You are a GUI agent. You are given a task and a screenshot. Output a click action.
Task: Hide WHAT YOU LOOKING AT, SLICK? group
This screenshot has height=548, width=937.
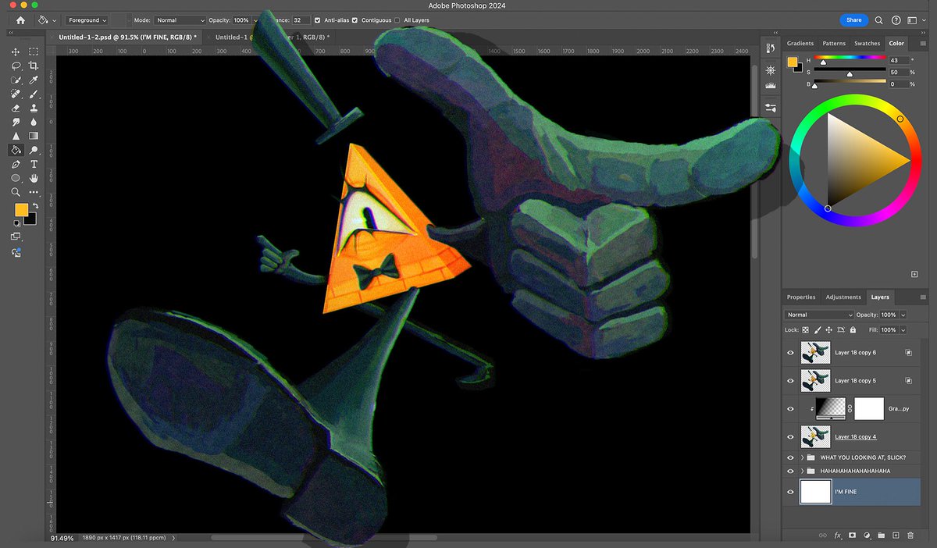(790, 457)
